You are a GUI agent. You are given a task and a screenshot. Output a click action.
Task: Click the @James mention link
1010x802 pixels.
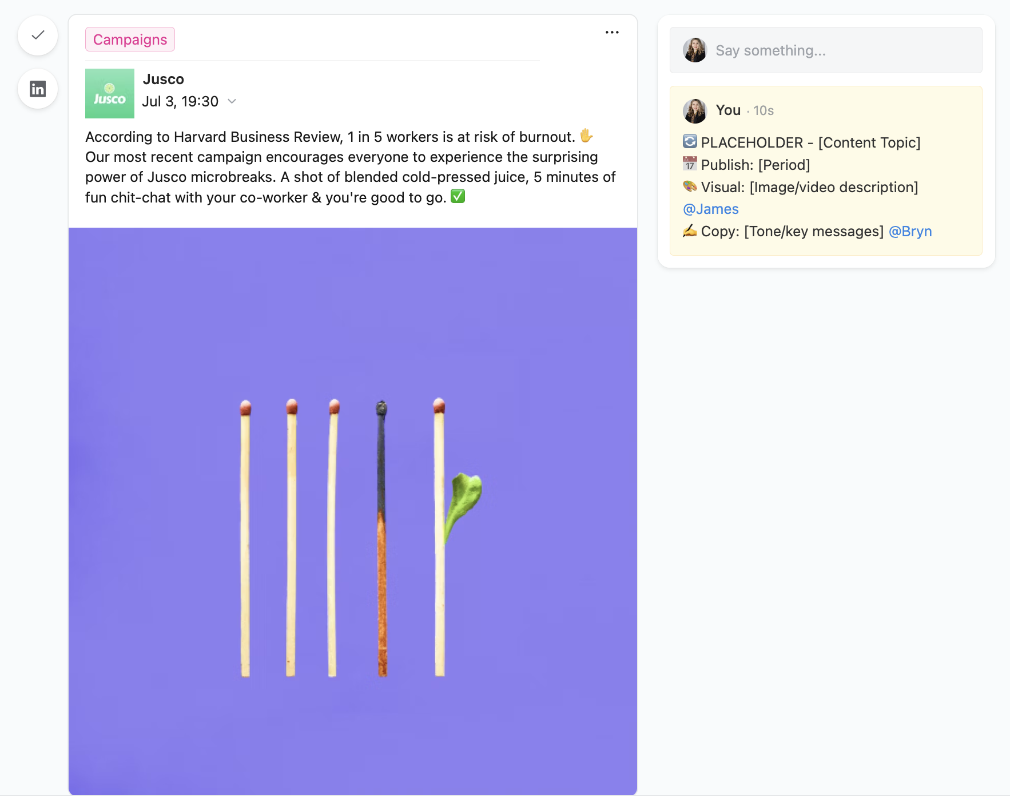pos(711,209)
